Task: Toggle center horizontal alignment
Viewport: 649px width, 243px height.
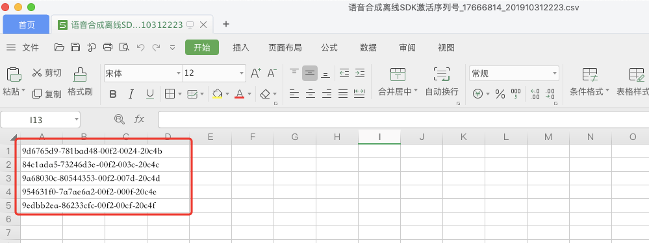Action: [311, 94]
